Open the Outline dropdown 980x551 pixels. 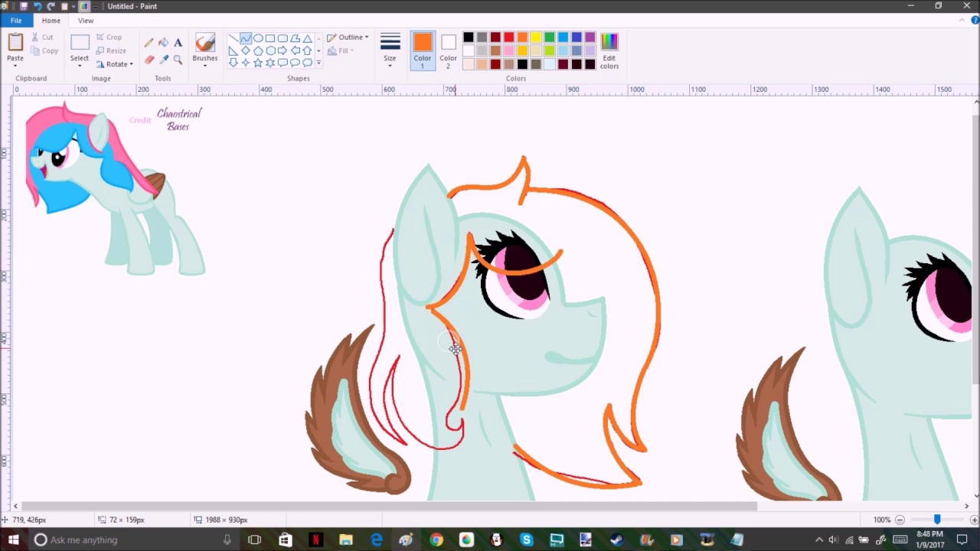click(x=348, y=37)
